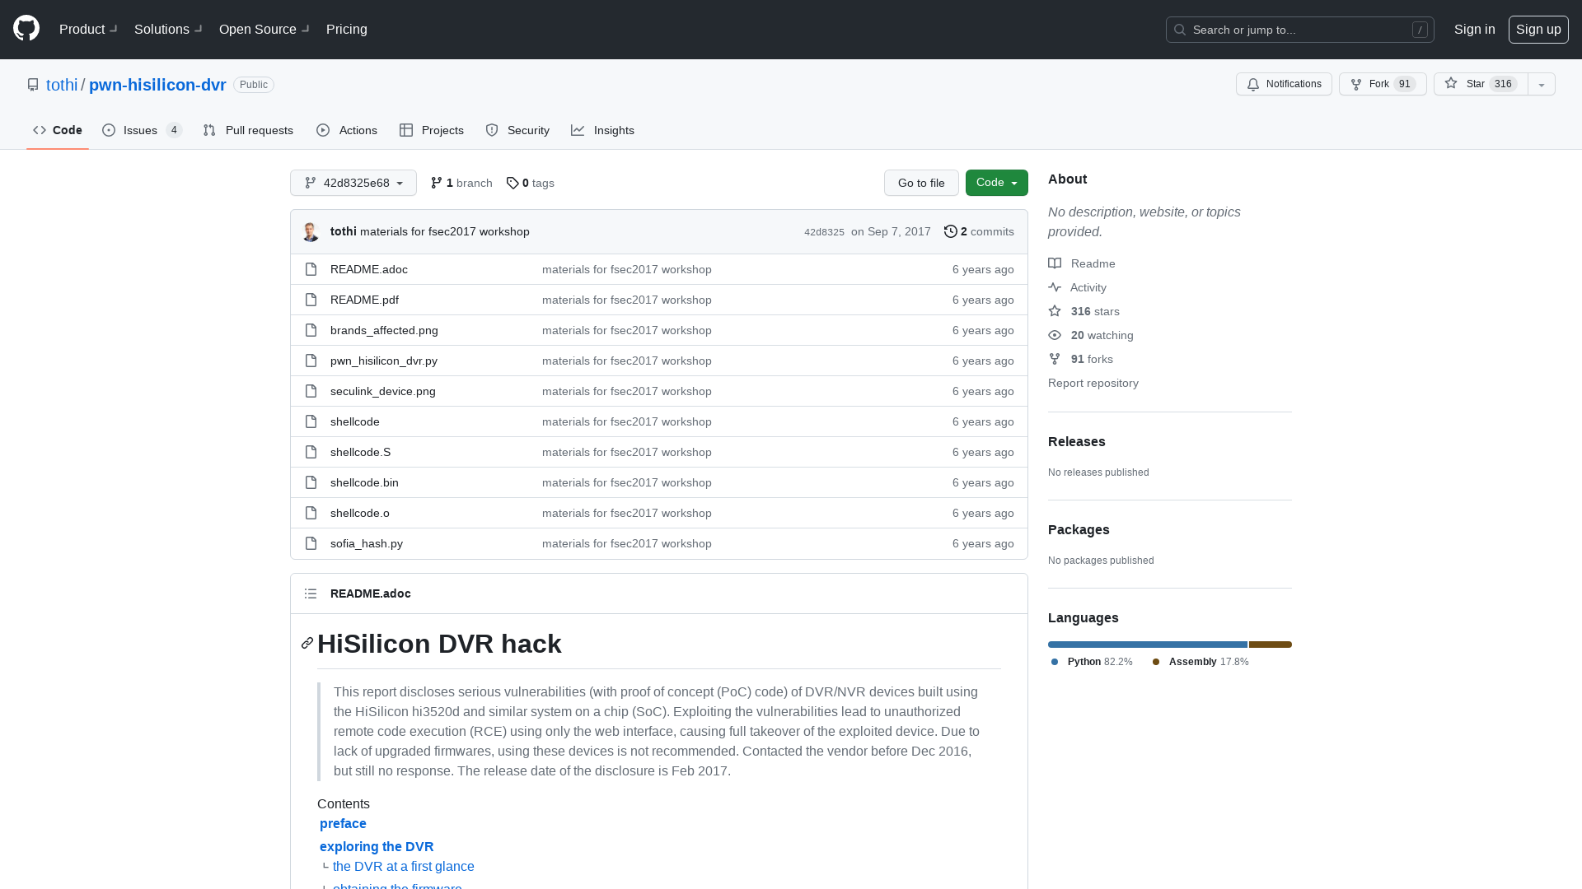
Task: Open the Projects tab
Action: [x=432, y=130]
